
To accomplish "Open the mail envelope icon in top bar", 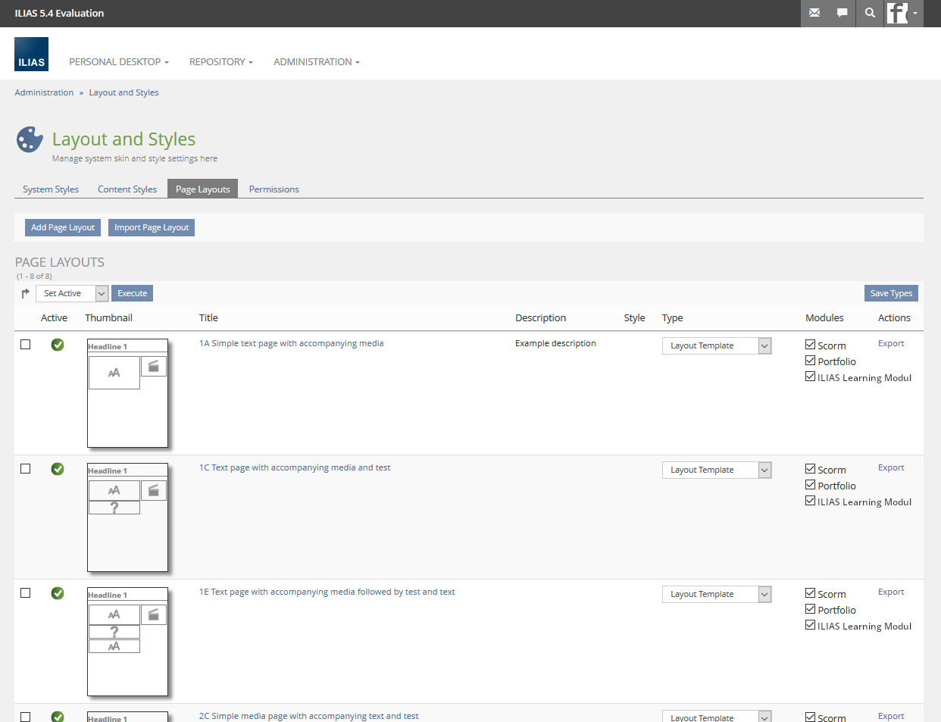I will pos(814,13).
